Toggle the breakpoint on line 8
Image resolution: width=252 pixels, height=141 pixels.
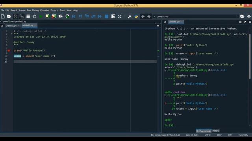pyautogui.click(x=9, y=51)
